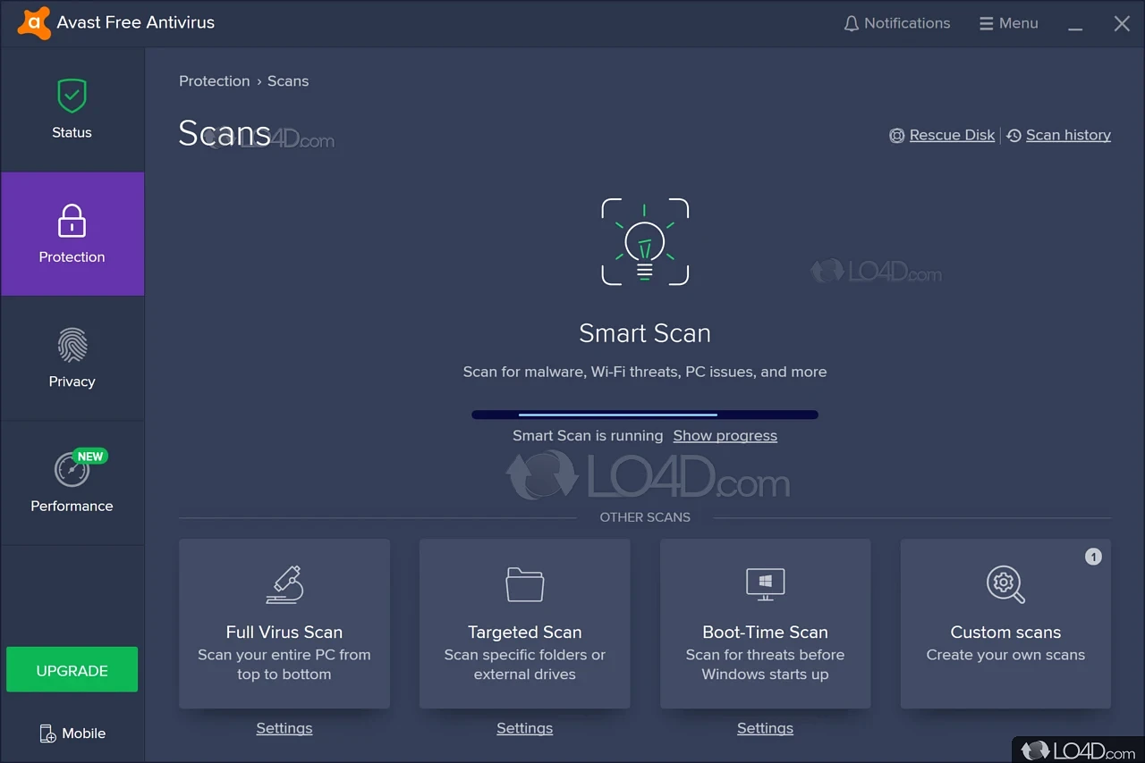Screen dimensions: 1145x763
Task: Click the Performance gauge icon
Action: click(72, 471)
